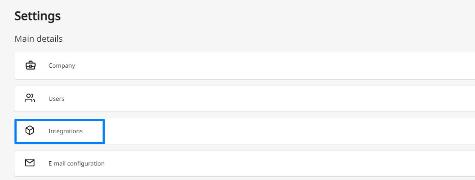Select the Integrations label text
The image size is (475, 180).
click(66, 131)
